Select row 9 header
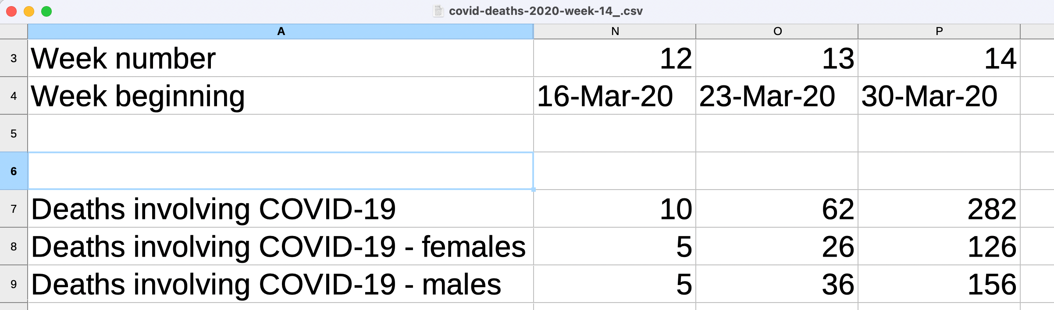 point(14,284)
